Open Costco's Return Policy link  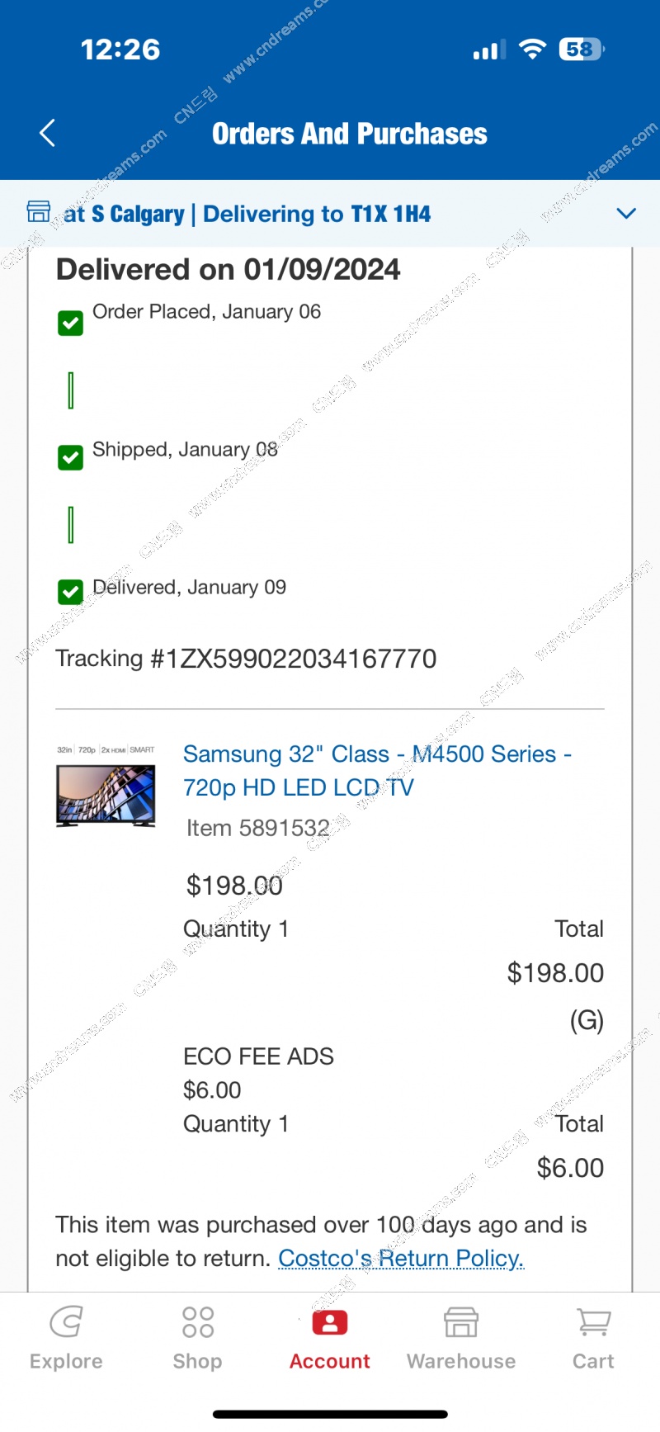[x=401, y=1259]
